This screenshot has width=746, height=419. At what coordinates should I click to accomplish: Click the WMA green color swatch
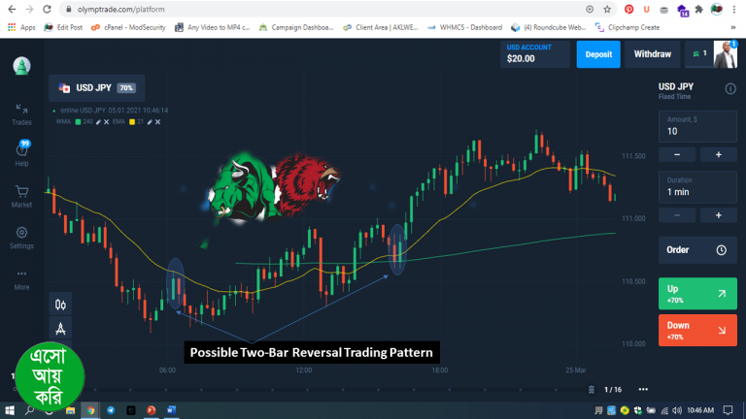(x=77, y=121)
